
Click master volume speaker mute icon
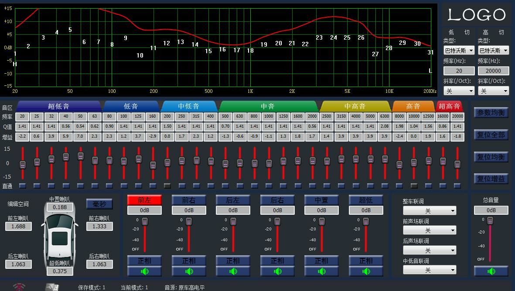click(x=491, y=271)
